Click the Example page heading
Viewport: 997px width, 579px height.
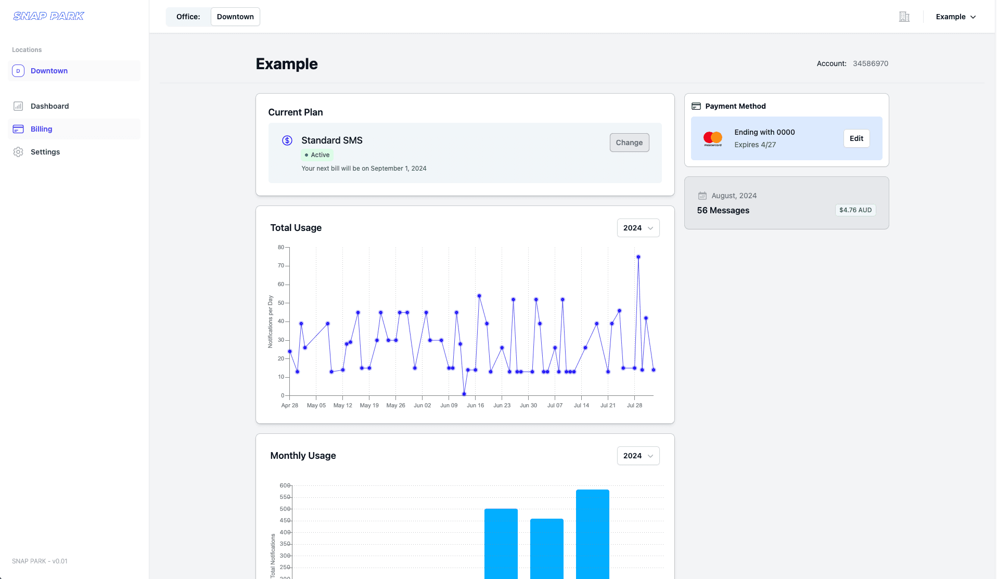click(287, 64)
